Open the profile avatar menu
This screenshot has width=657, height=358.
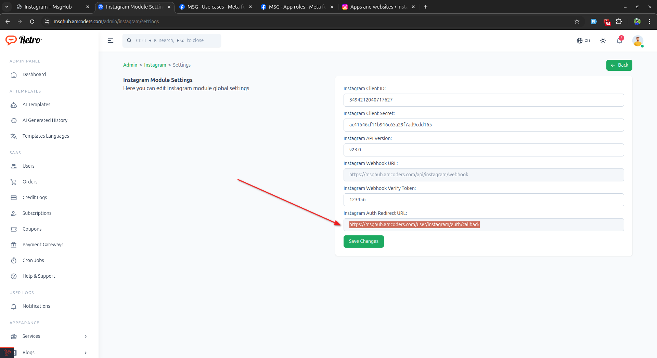(x=638, y=41)
